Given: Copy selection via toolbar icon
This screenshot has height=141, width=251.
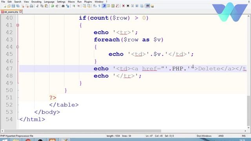Looking at the screenshot, I should click(x=42, y=6).
